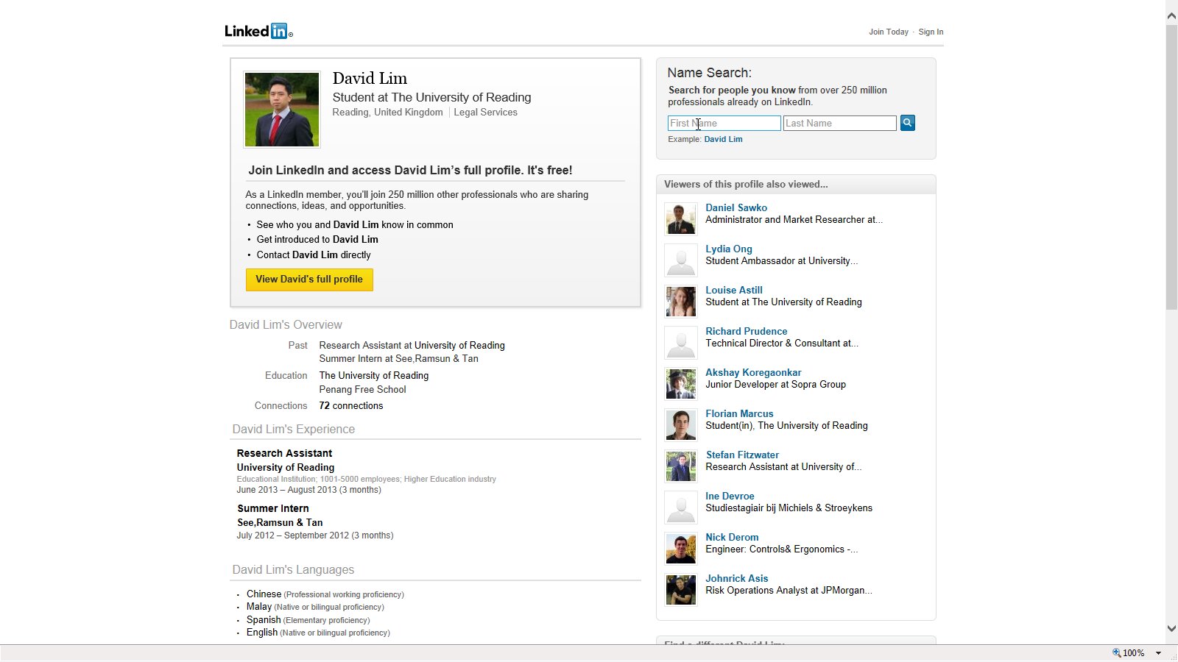
Task: Open the example David Lim link
Action: (723, 139)
